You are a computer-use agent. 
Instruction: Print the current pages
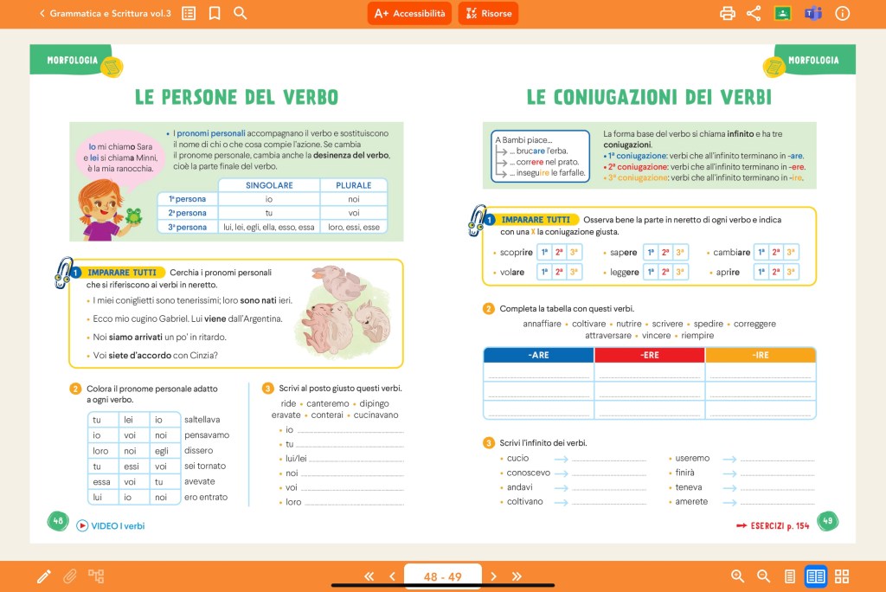click(x=728, y=13)
